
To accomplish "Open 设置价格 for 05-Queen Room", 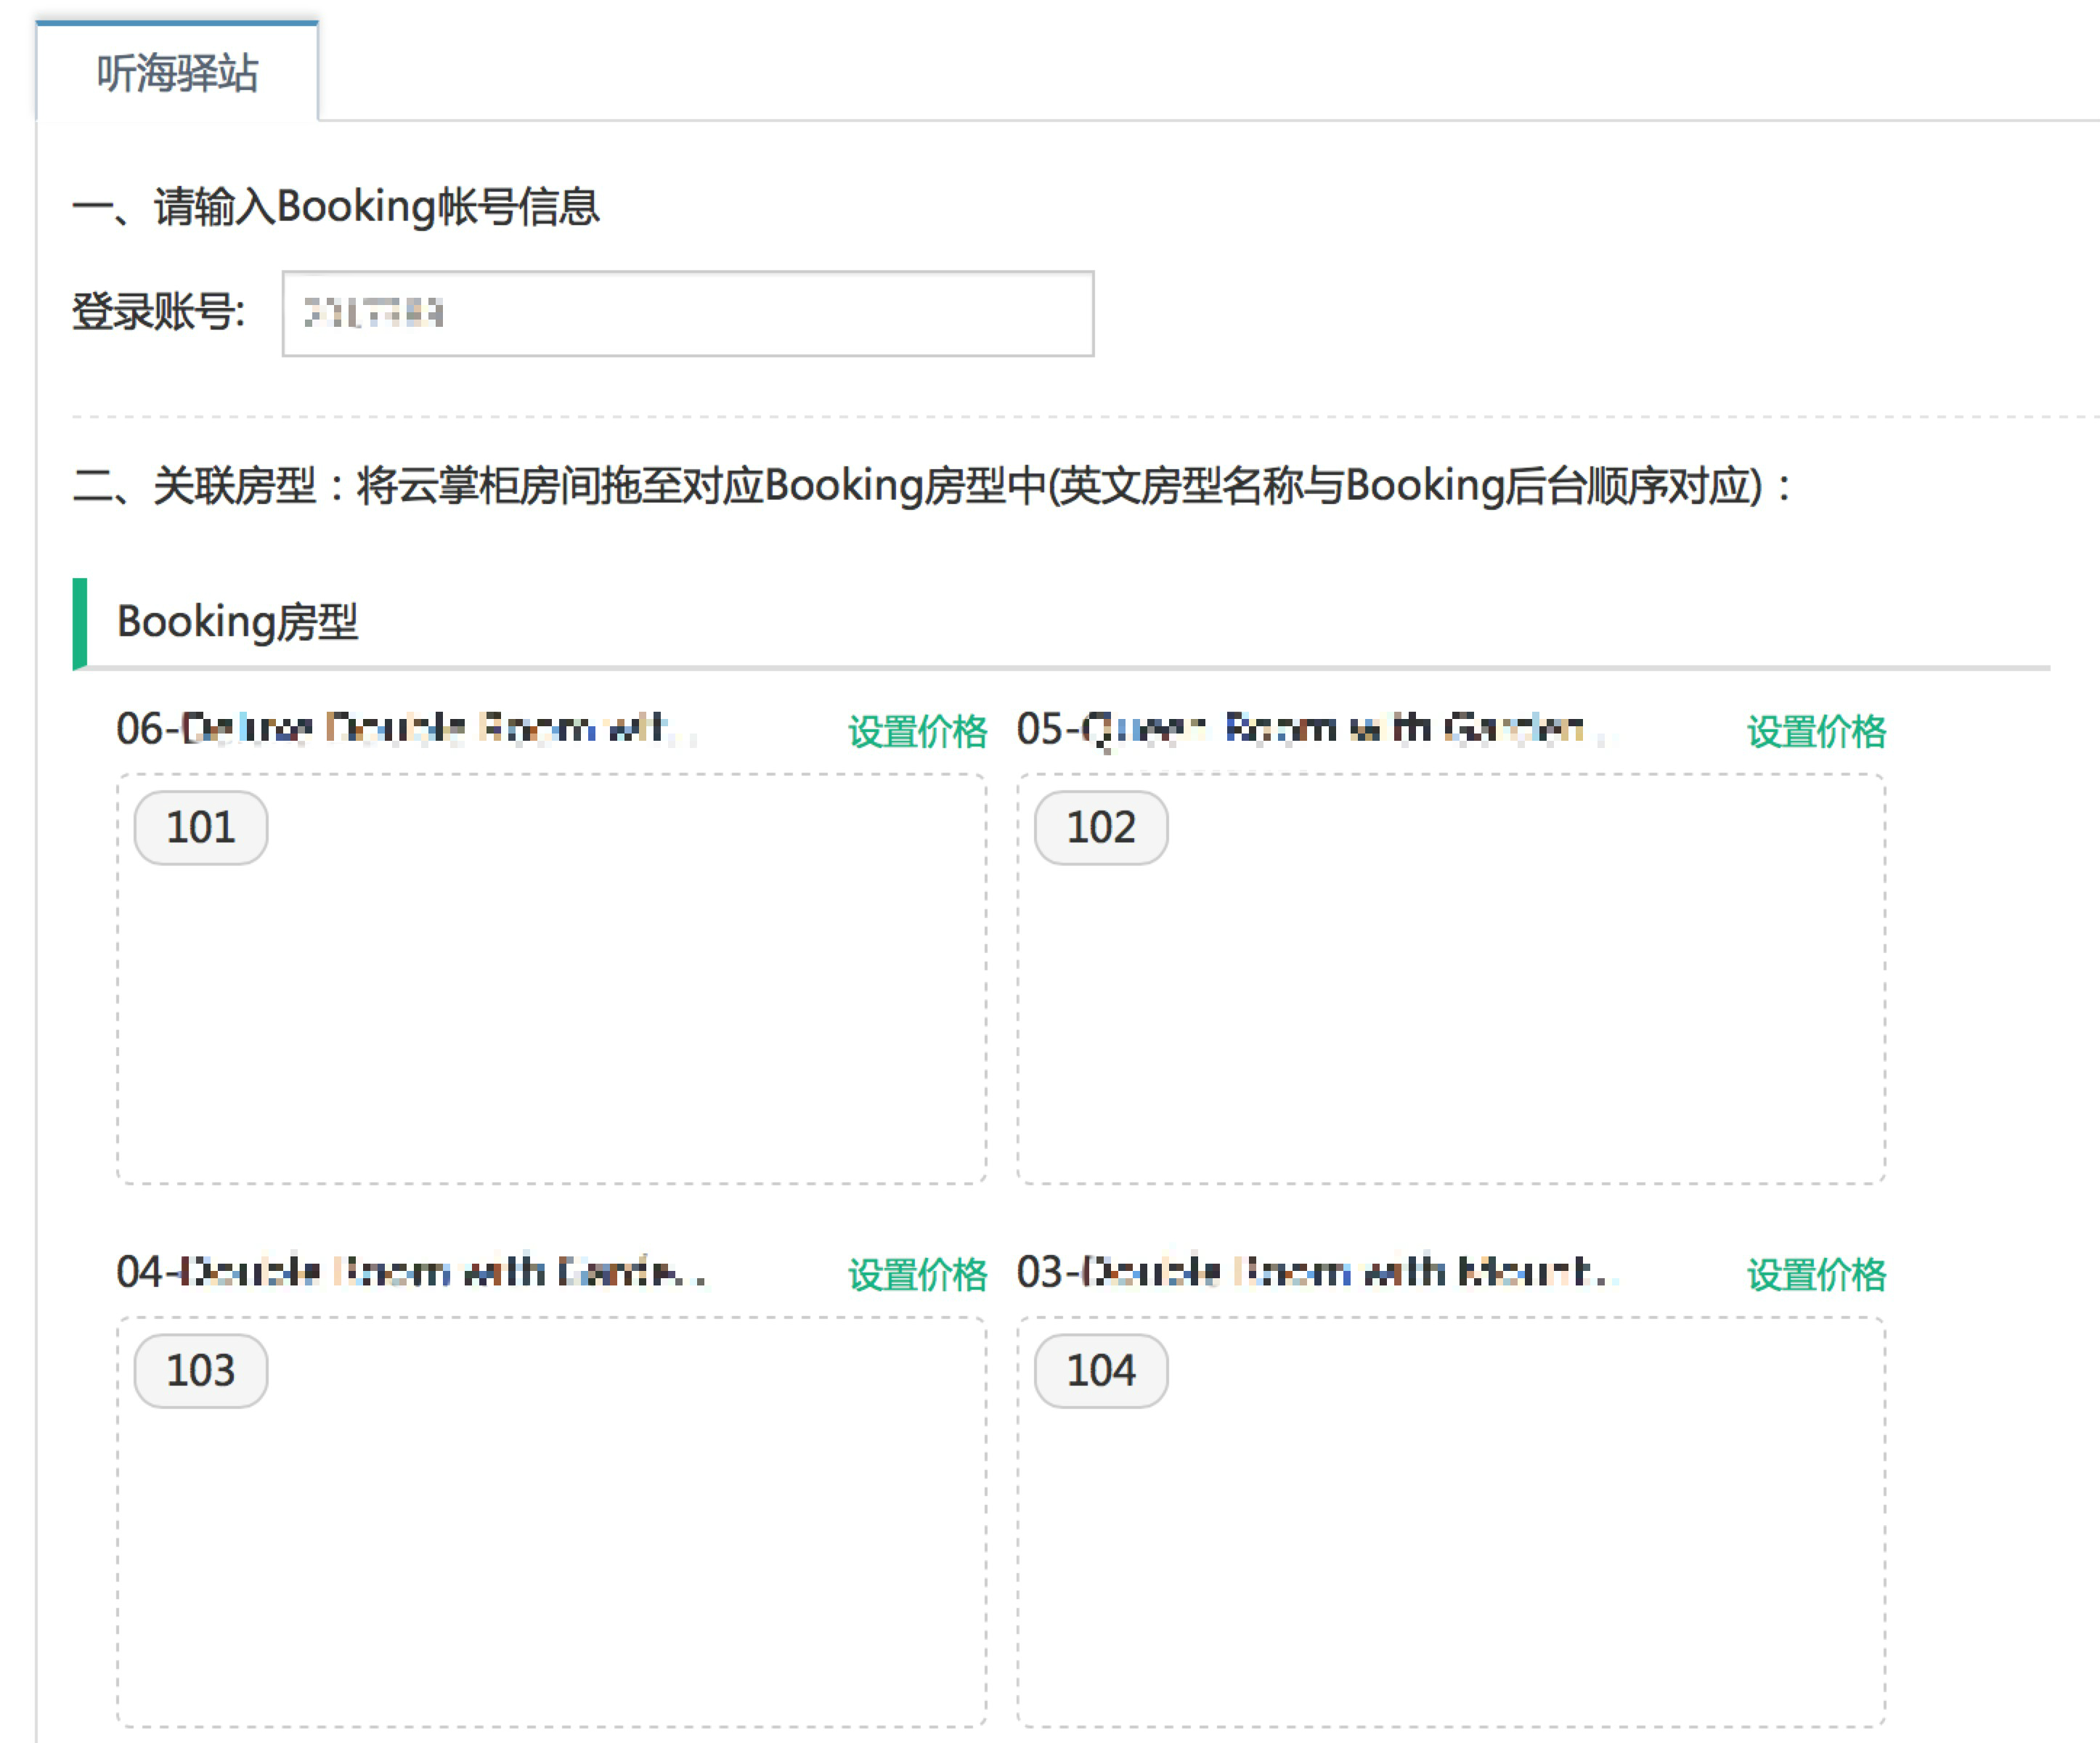I will (x=1816, y=731).
